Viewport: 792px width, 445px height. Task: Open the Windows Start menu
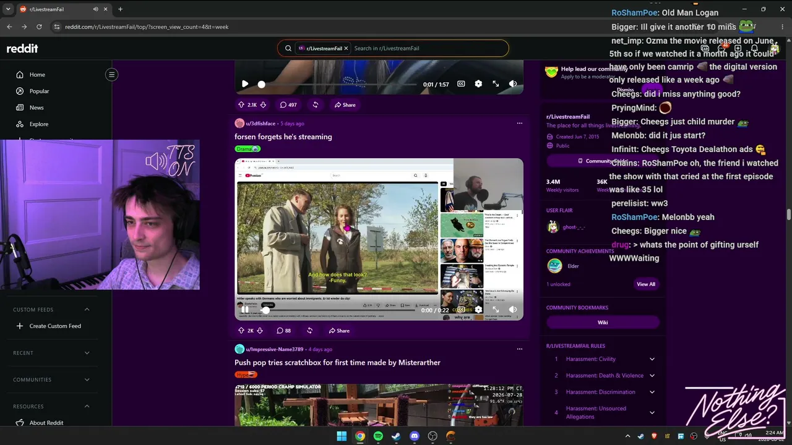coord(342,436)
